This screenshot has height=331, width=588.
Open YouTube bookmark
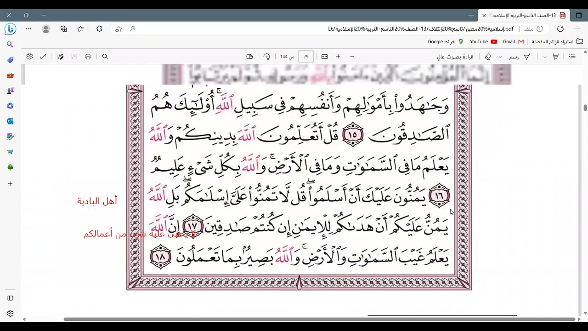(483, 41)
